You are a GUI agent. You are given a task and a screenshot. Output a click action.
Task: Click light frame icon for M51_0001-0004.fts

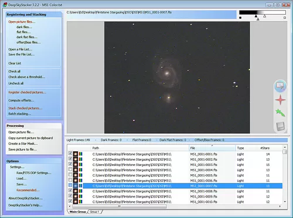tap(76, 170)
